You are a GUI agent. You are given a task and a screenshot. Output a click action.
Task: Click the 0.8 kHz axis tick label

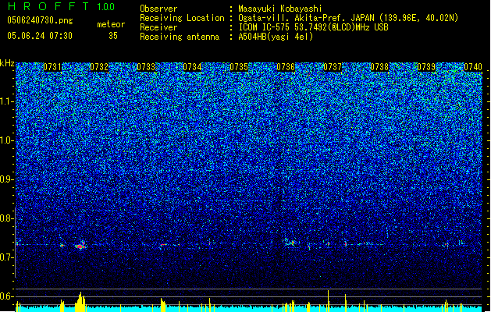click(7, 218)
